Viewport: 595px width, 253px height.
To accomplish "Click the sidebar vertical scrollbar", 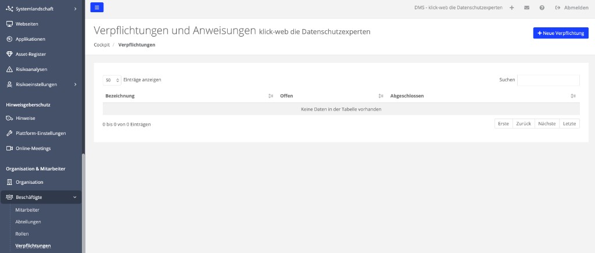I will 84,203.
